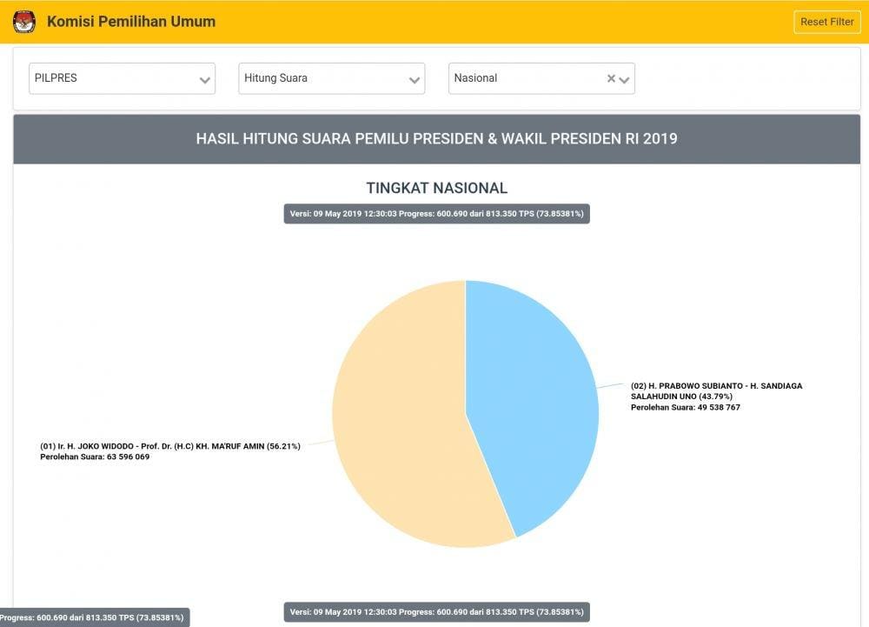Click the version progress badge below the chart
This screenshot has height=627, width=869.
(436, 612)
